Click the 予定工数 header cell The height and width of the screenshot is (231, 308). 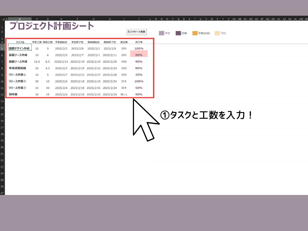[x=37, y=42]
